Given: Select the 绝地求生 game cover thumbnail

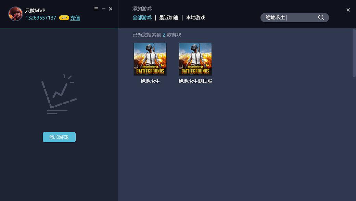Looking at the screenshot, I should (x=150, y=59).
